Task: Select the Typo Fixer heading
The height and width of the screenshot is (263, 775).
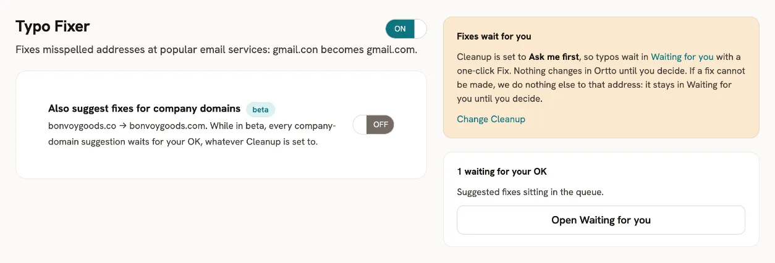Action: 53,27
